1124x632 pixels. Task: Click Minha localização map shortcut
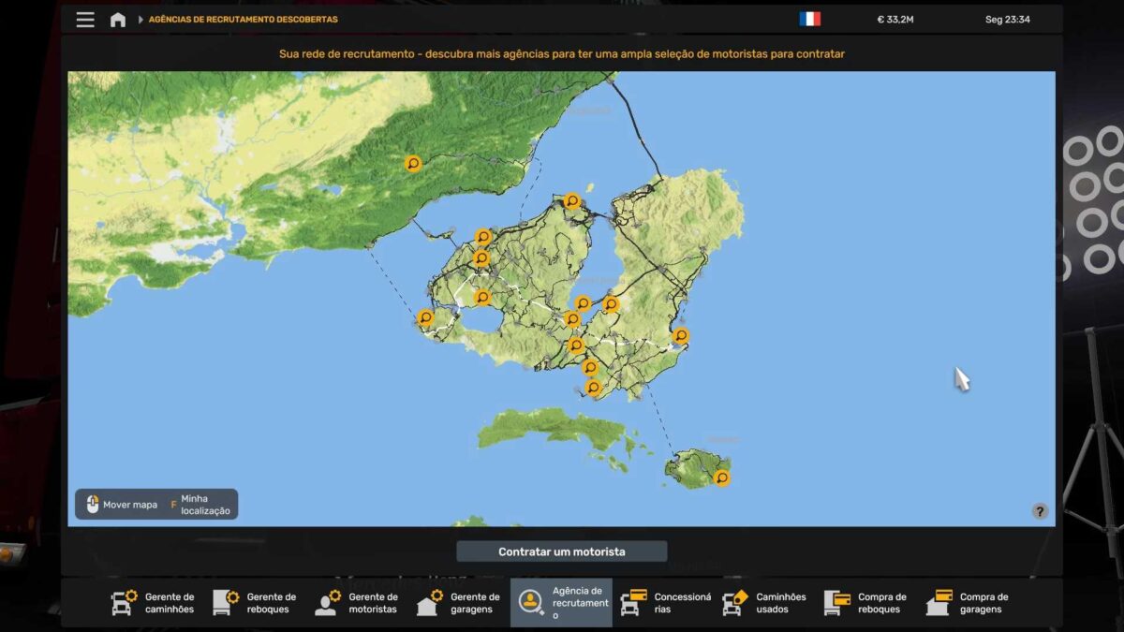pos(200,505)
